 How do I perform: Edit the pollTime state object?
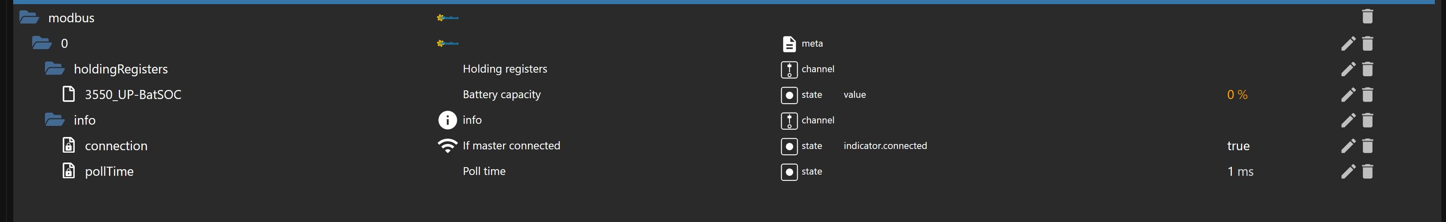click(x=1348, y=172)
